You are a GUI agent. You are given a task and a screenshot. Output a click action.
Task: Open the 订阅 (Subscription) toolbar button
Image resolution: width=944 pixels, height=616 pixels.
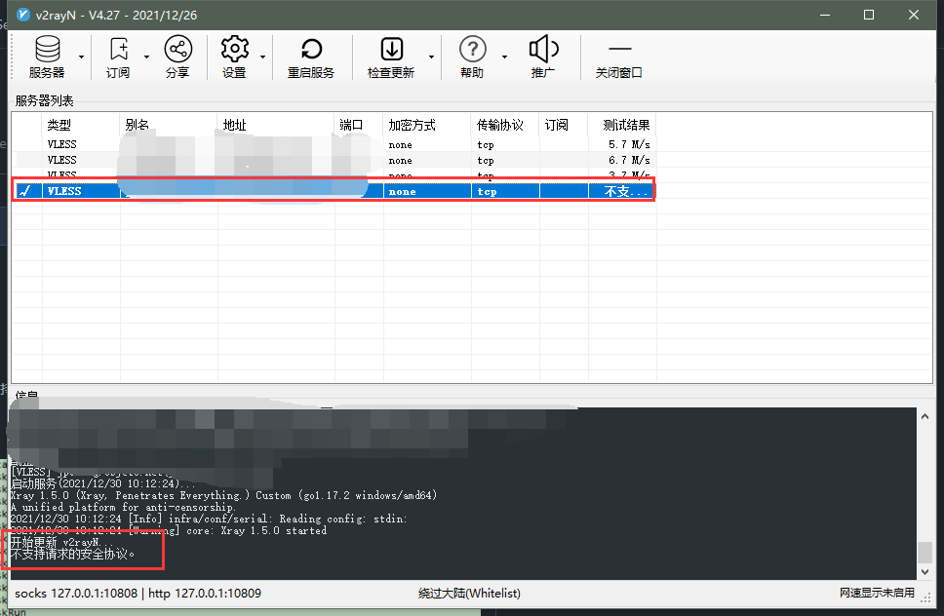tap(118, 58)
